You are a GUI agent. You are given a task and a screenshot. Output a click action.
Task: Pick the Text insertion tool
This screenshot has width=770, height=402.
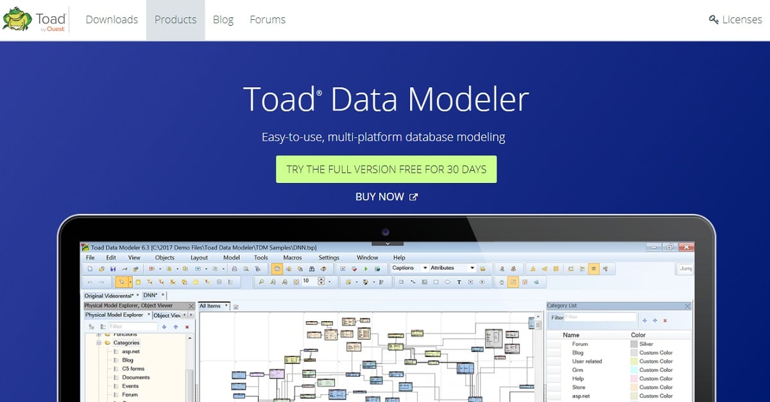tap(458, 281)
